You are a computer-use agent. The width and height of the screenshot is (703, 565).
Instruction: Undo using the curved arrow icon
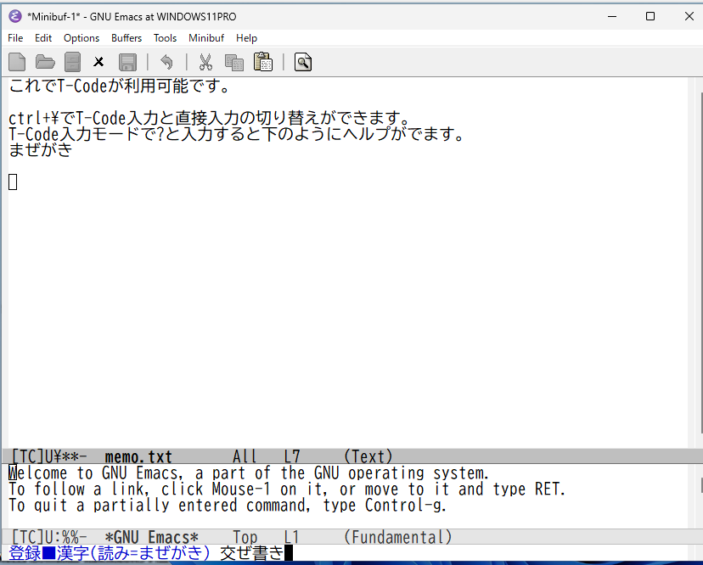[166, 62]
